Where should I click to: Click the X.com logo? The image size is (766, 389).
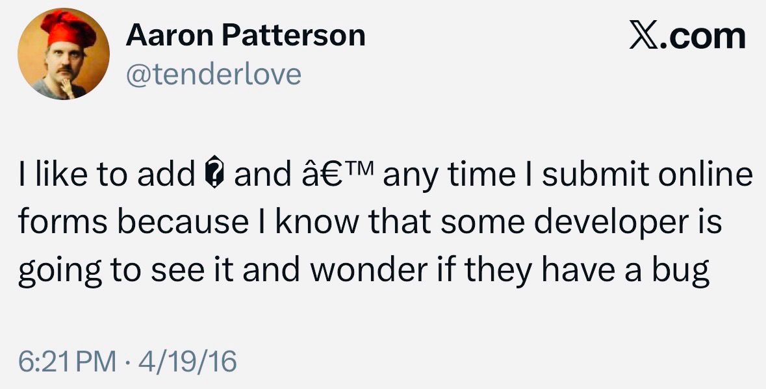point(687,35)
